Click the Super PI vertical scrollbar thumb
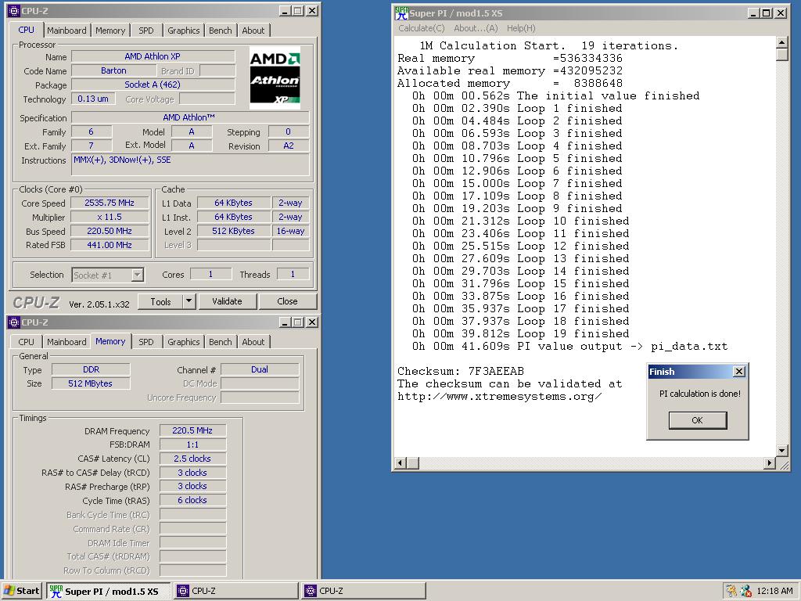Screen dimensions: 801x601 [x=781, y=55]
